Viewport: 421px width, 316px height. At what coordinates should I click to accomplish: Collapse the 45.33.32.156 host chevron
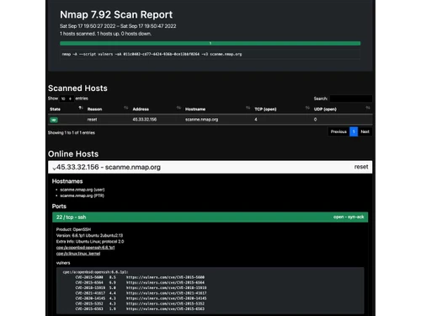pos(54,169)
